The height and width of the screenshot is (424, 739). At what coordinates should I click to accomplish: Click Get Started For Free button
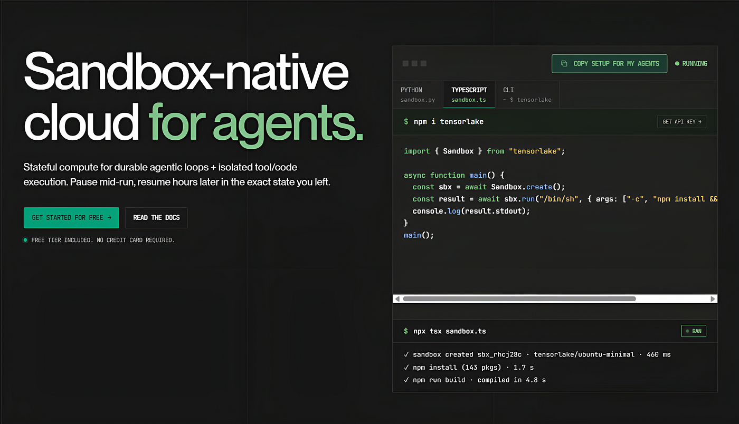pos(71,217)
